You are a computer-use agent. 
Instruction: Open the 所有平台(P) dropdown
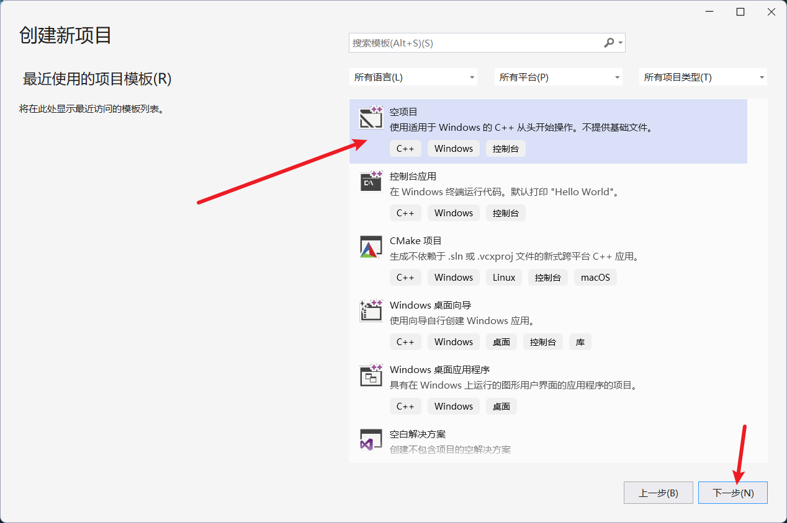(559, 77)
